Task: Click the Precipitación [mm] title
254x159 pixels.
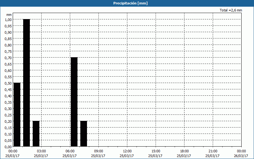Action: [130, 3]
